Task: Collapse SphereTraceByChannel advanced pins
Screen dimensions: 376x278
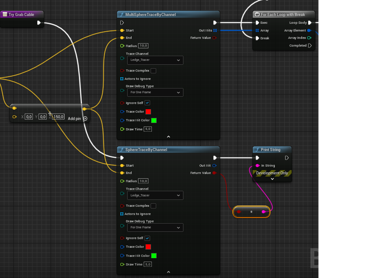Action: (168, 272)
